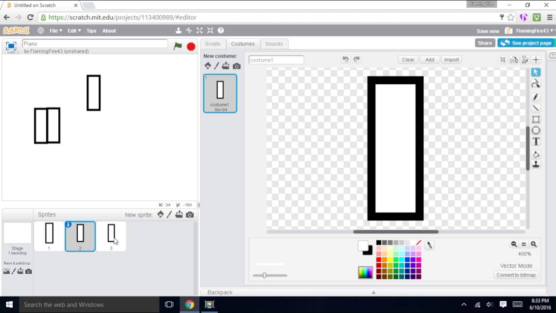Image resolution: width=556 pixels, height=313 pixels.
Task: Open the Edit menu
Action: pyautogui.click(x=74, y=31)
